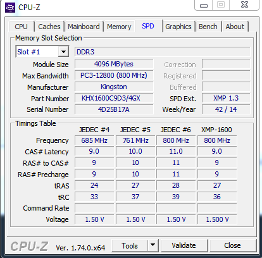
Task: Click the 4096 MBytes module size value
Action: pyautogui.click(x=114, y=64)
